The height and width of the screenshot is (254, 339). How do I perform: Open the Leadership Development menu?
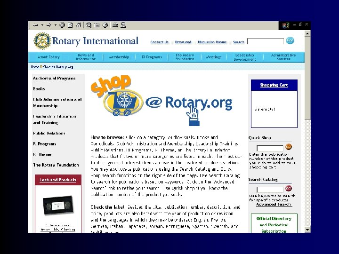[x=245, y=57]
